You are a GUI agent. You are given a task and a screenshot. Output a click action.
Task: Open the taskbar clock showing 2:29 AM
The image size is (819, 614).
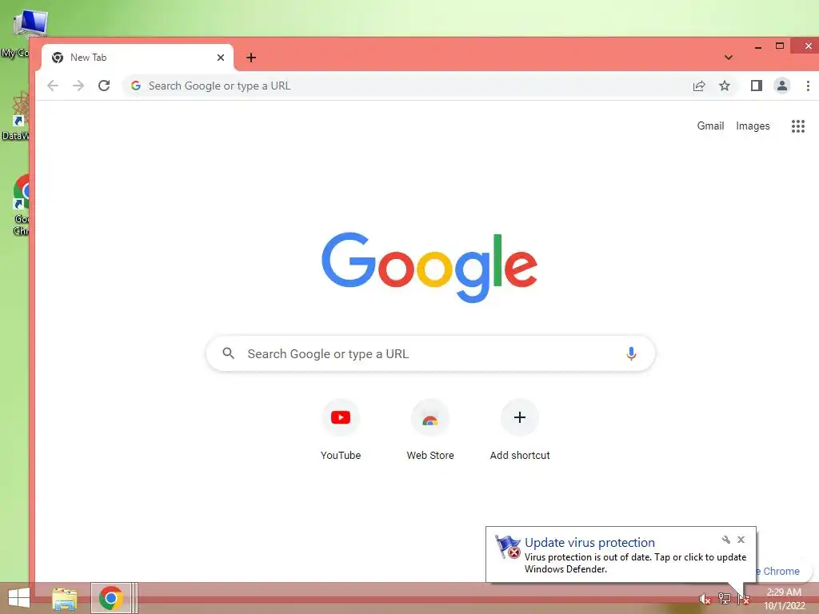pyautogui.click(x=784, y=599)
